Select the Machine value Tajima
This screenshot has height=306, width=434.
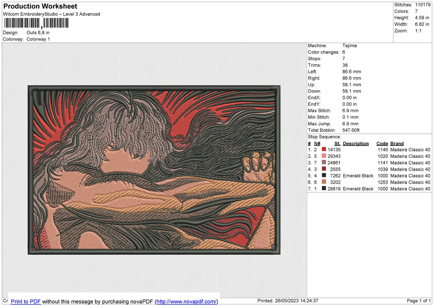[x=349, y=45]
